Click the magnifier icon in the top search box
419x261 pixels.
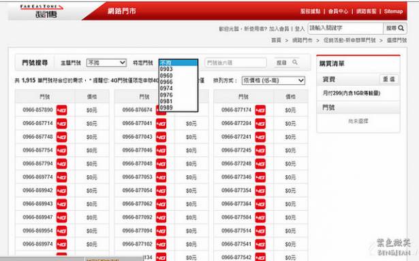(x=401, y=28)
